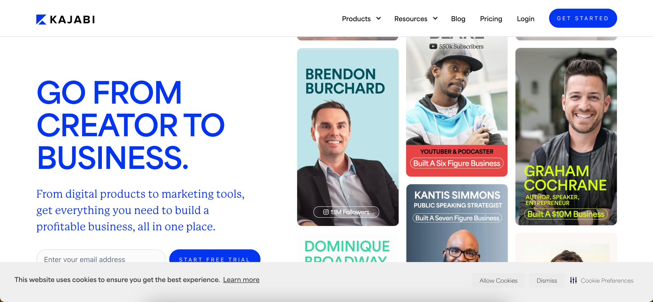
Task: Click the 'Public Speaking Strategist' label
Action: [x=458, y=205]
